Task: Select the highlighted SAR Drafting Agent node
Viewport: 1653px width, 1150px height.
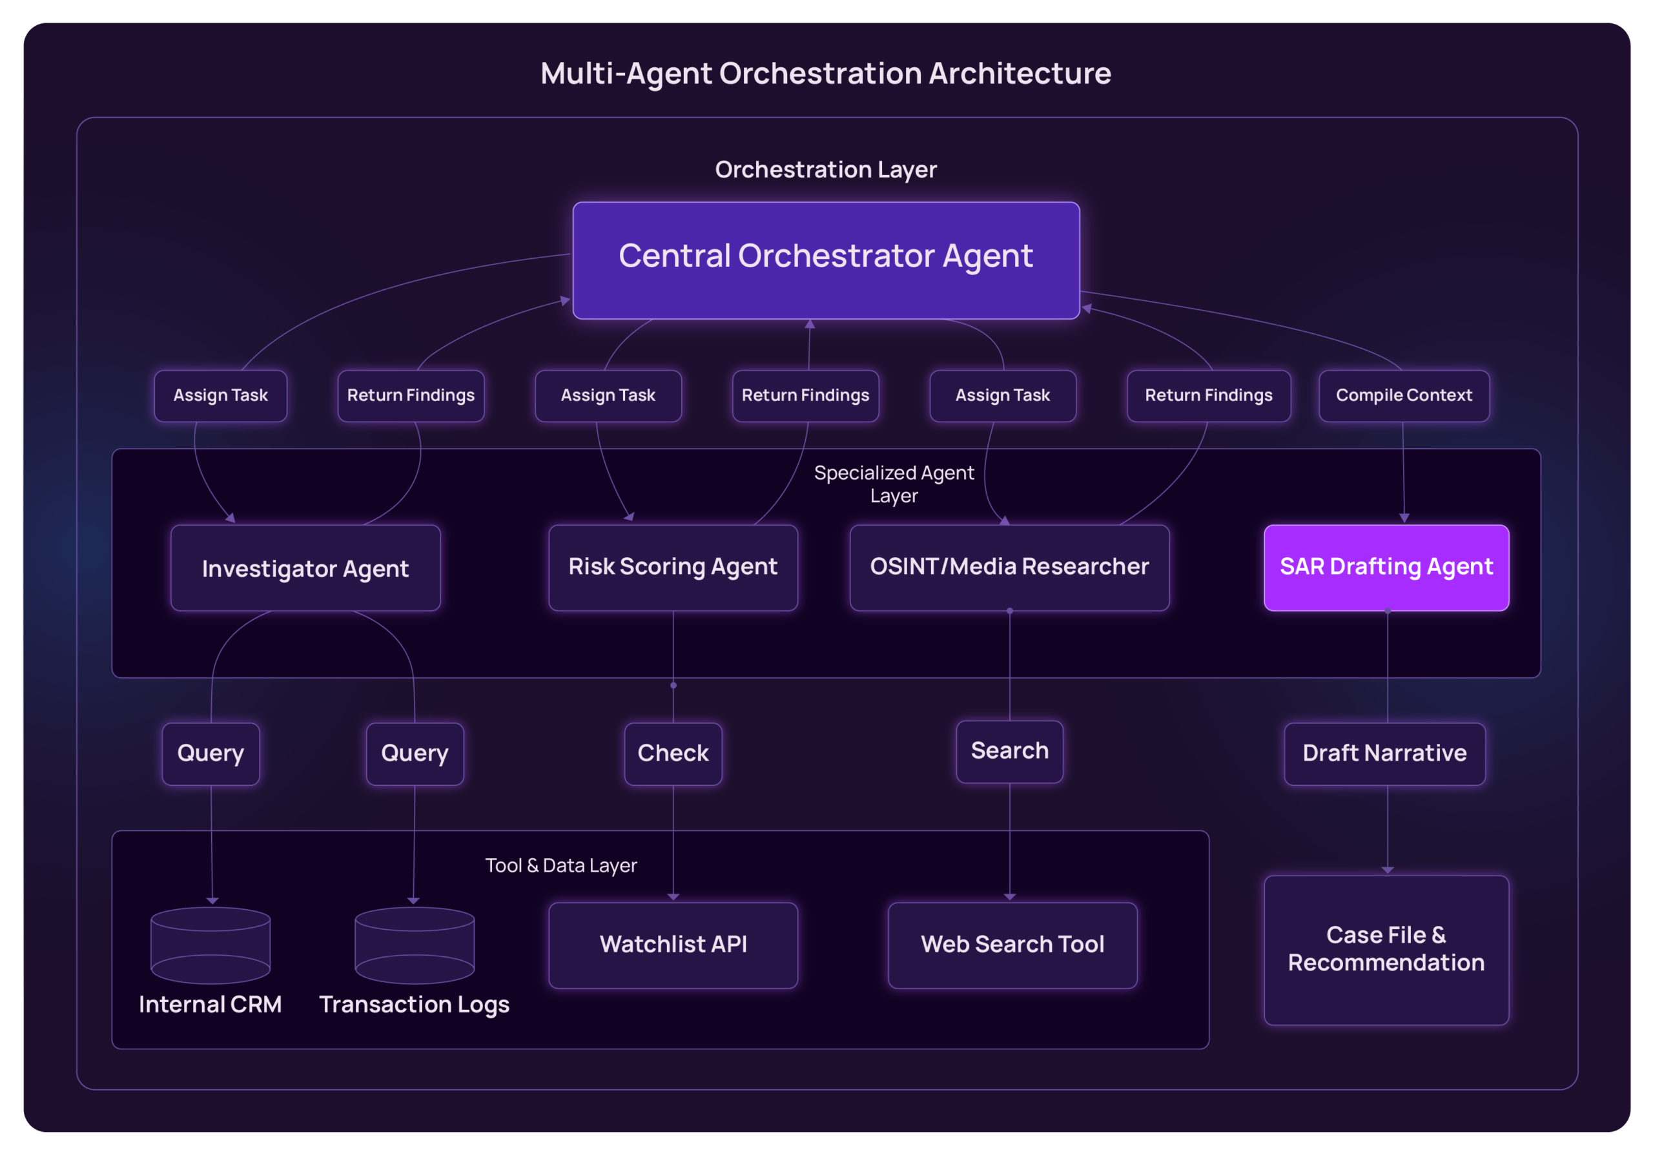Action: coord(1386,567)
